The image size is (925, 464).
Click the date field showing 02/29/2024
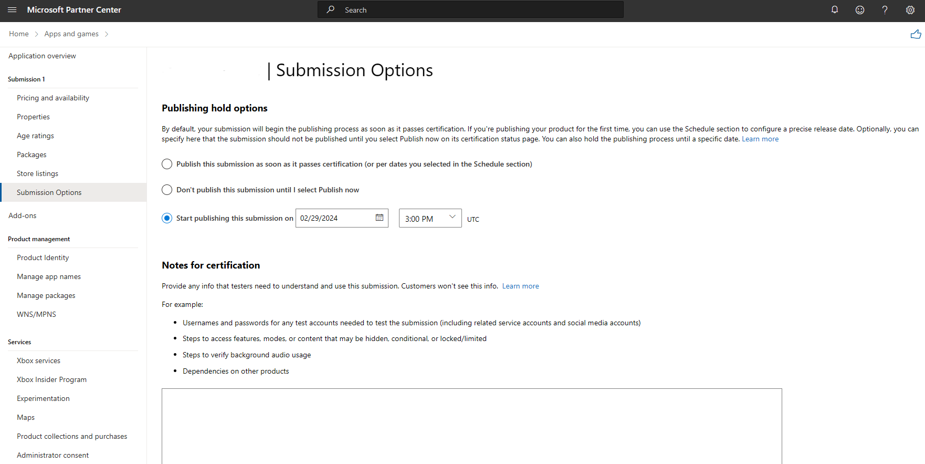click(x=334, y=218)
